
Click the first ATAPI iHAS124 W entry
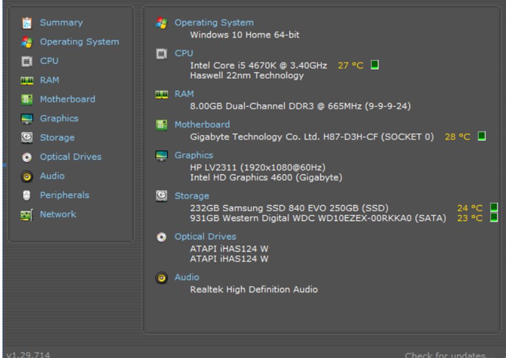229,249
